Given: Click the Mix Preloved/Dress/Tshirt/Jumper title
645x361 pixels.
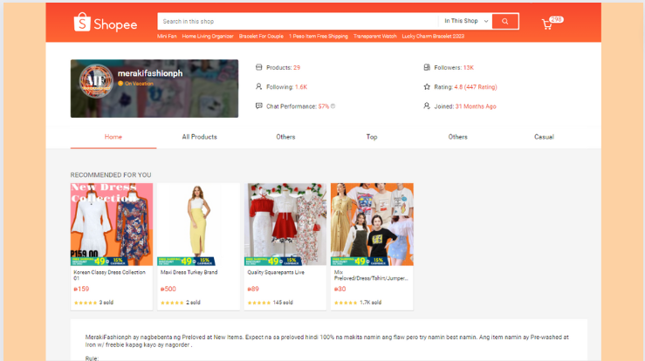Looking at the screenshot, I should point(371,275).
